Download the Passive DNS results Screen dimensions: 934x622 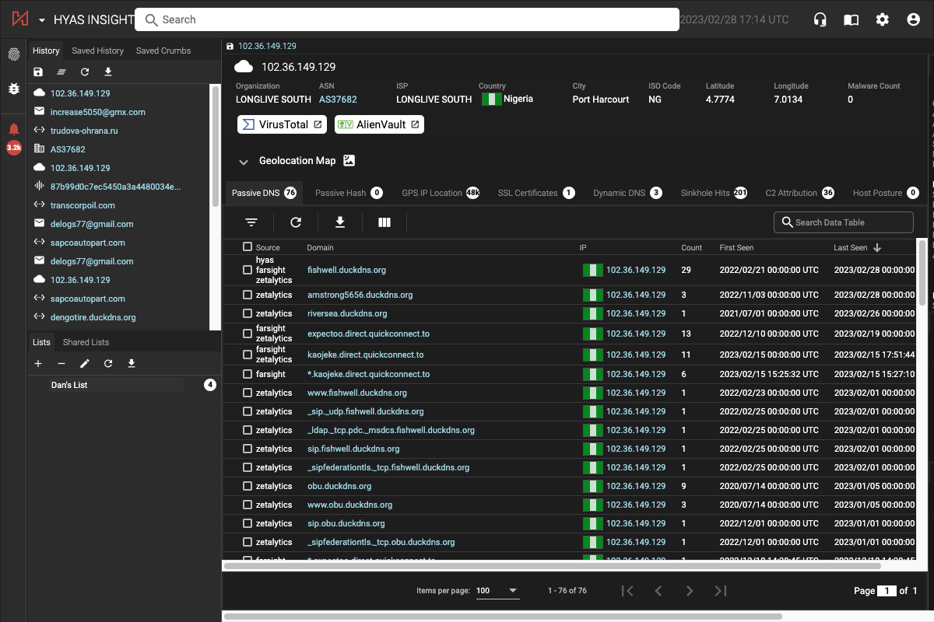[339, 222]
